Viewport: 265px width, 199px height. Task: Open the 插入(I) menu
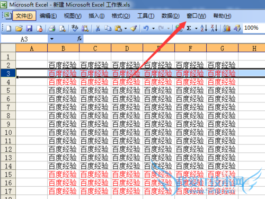tap(96, 16)
